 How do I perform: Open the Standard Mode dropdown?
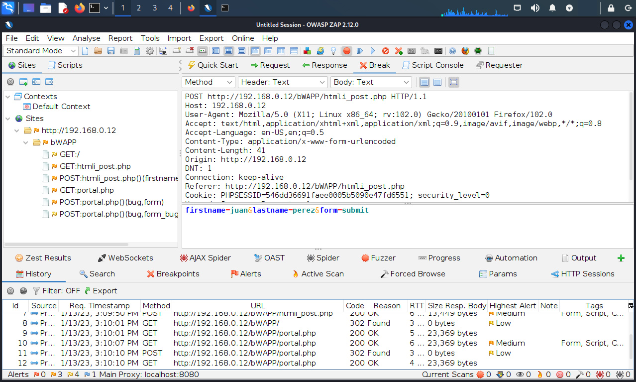click(41, 51)
